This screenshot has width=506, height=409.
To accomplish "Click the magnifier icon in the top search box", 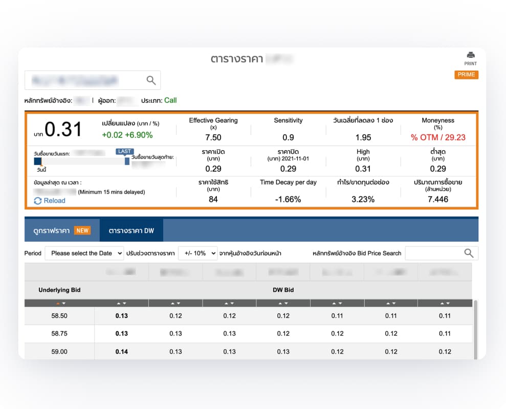I will pyautogui.click(x=151, y=80).
